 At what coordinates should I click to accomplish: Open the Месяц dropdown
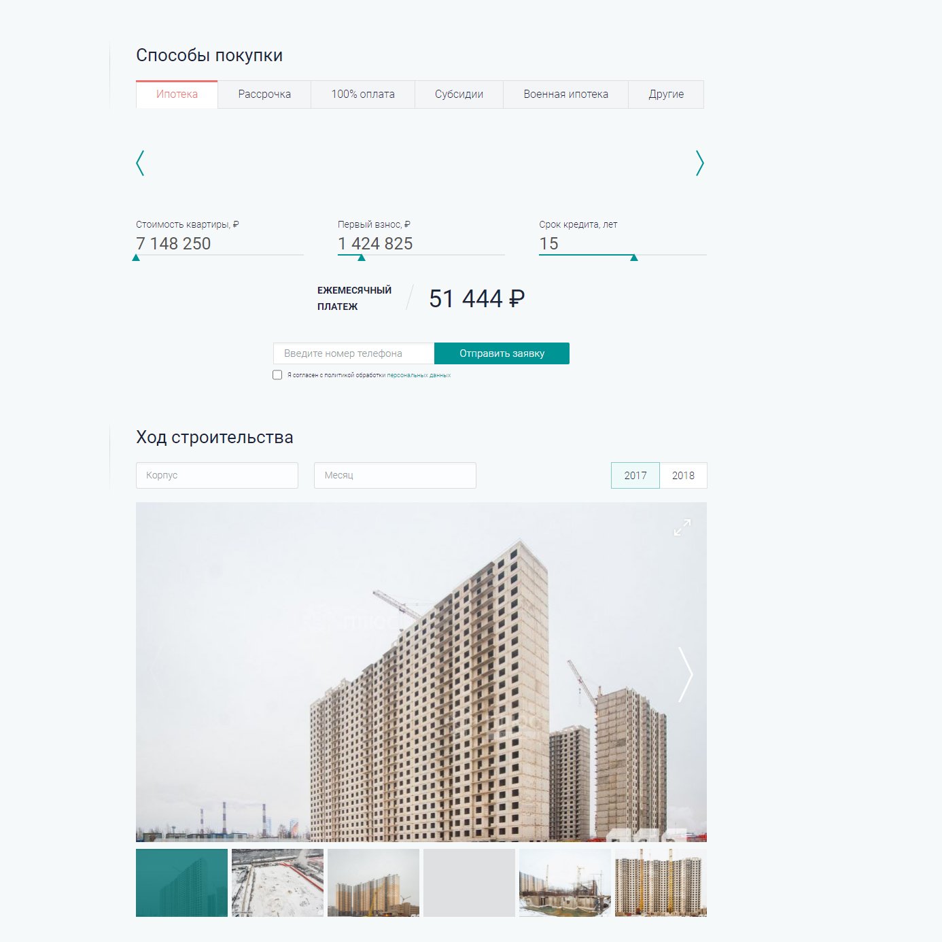pos(395,475)
